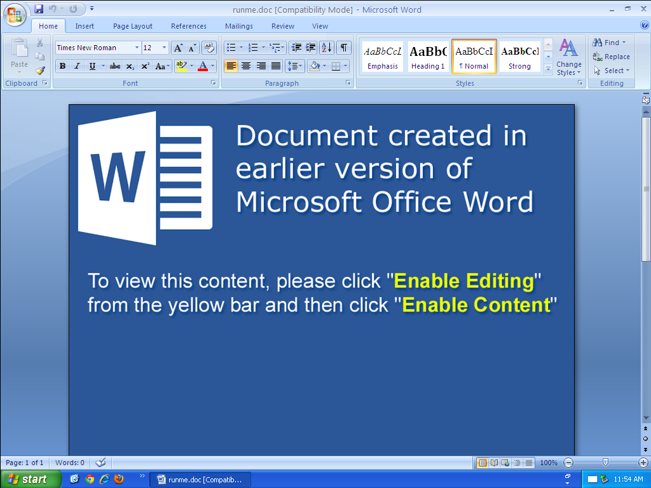Apply red font color
651x488 pixels.
point(203,66)
